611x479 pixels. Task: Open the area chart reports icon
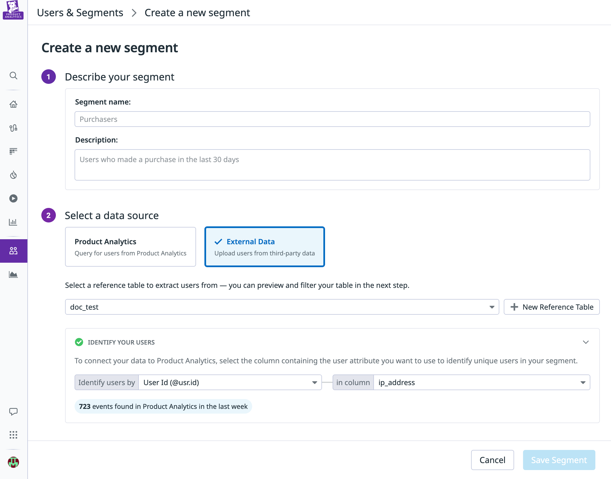coord(13,274)
